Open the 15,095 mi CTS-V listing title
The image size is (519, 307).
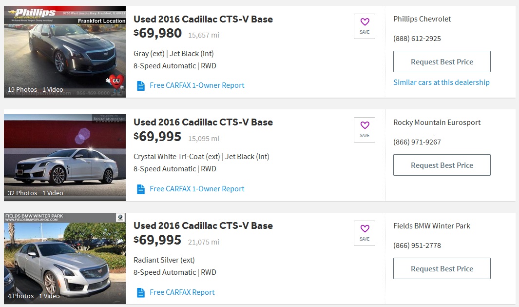[203, 123]
